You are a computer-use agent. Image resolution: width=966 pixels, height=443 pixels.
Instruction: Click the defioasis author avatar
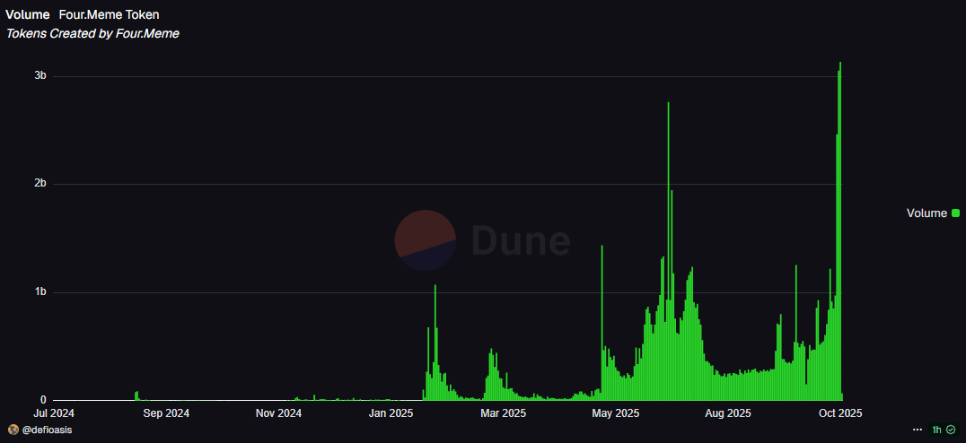[13, 430]
